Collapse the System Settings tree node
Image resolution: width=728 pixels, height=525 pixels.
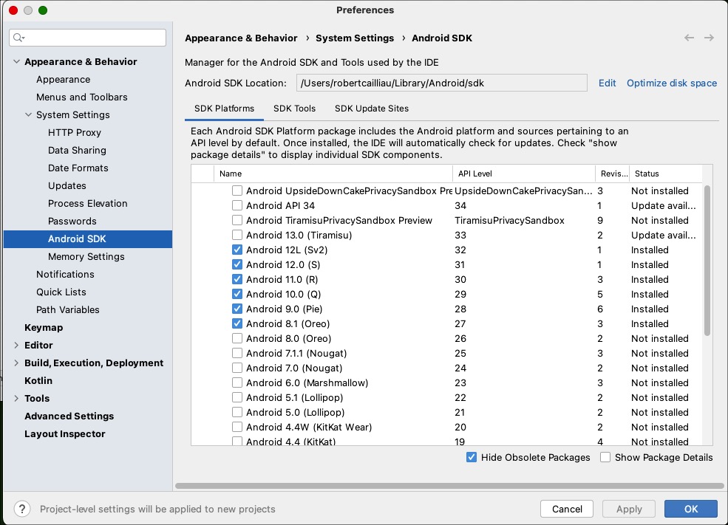coord(28,114)
